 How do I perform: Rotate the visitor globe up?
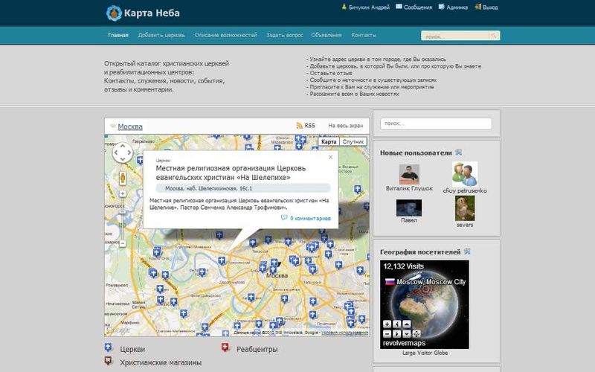(407, 324)
